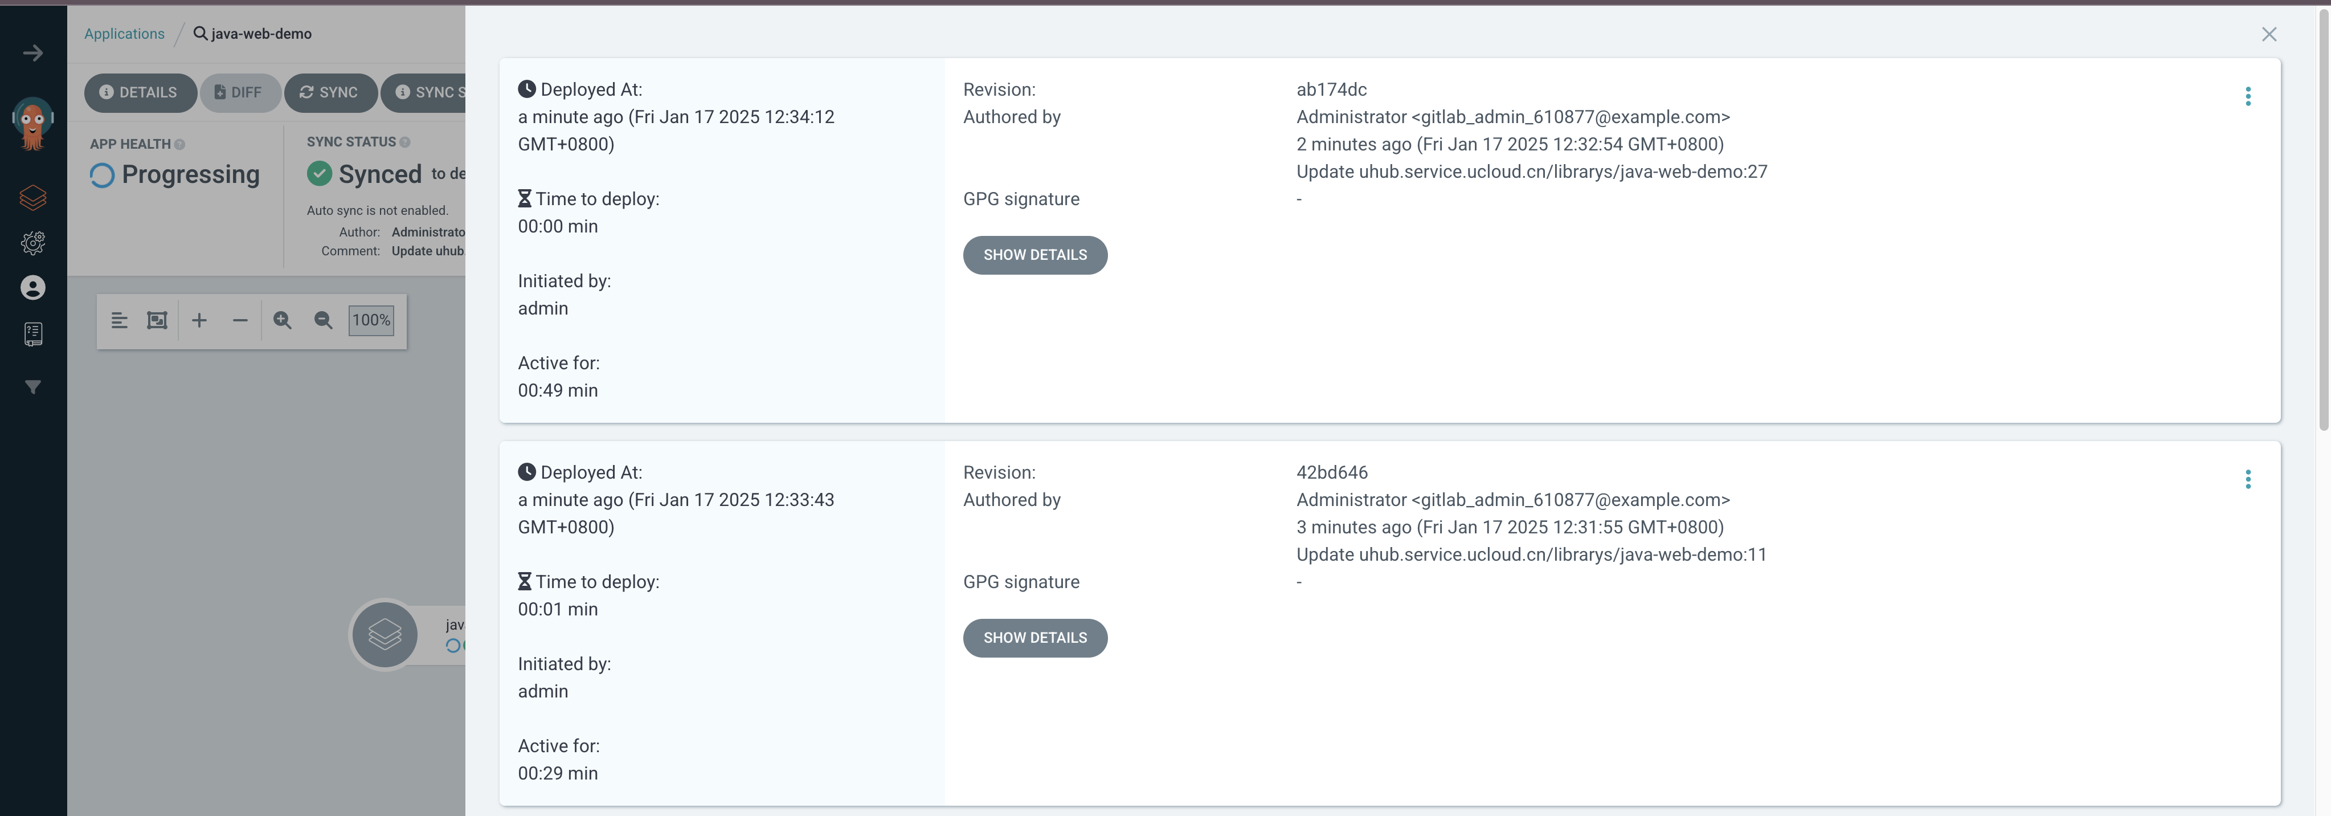Click the zoom out magnifier icon
Viewport: 2331px width, 816px height.
323,321
